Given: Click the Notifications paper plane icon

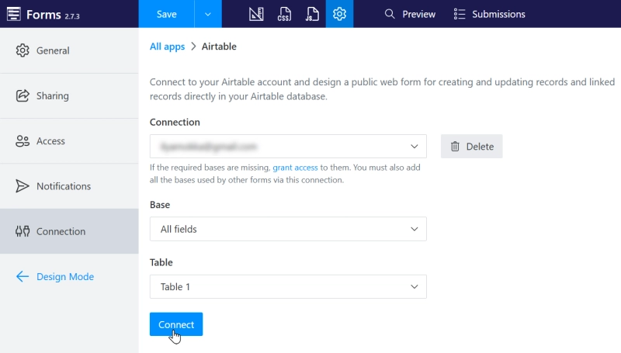Looking at the screenshot, I should [x=23, y=186].
